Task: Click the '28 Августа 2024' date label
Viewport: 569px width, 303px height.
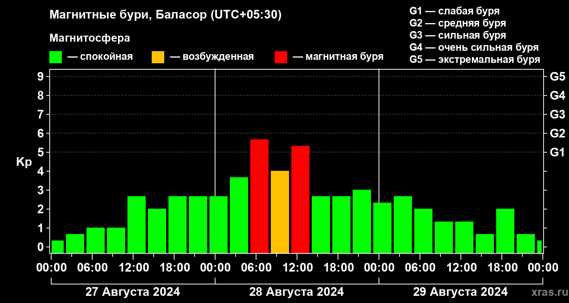Action: pos(297,292)
